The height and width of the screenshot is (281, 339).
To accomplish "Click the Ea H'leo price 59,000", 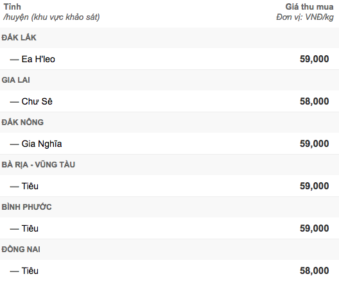I will coord(315,59).
